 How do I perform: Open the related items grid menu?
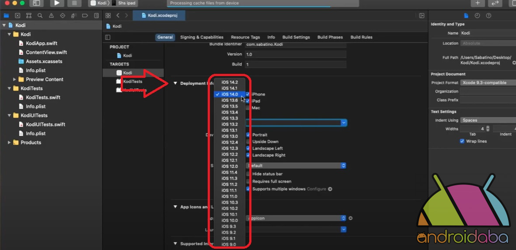coord(108,15)
